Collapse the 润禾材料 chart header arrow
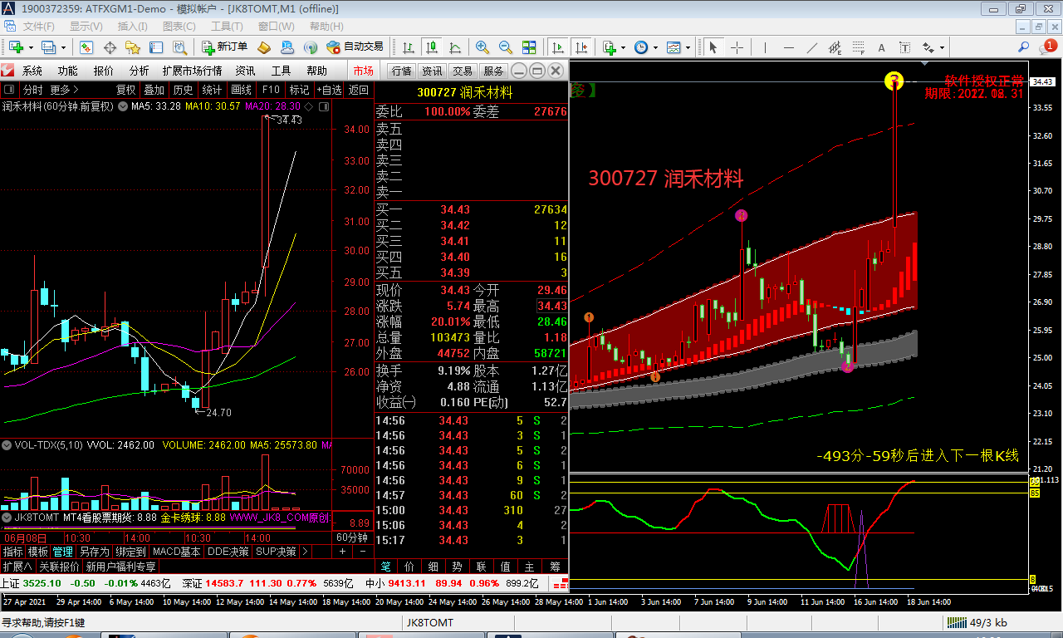This screenshot has height=638, width=1063. pos(124,106)
